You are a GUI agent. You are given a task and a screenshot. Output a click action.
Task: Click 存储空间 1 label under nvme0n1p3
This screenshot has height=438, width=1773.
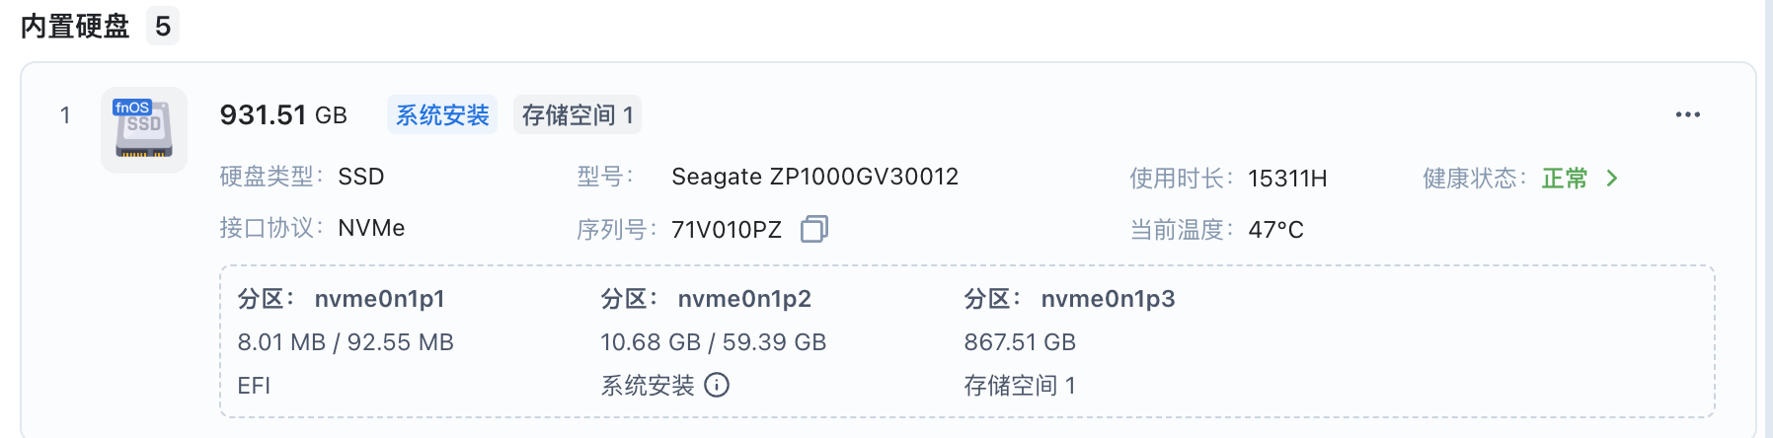(1019, 386)
